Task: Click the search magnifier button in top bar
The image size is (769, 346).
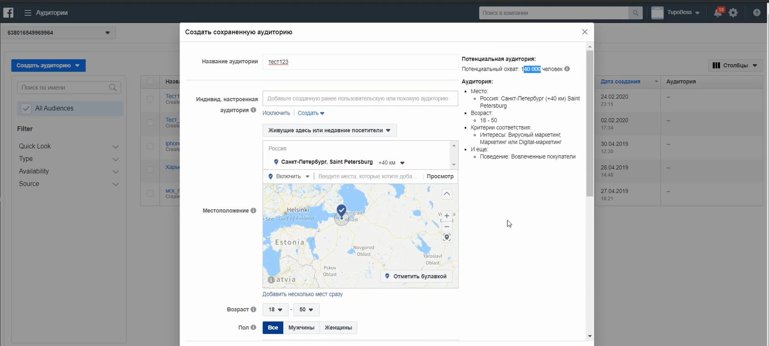Action: pos(635,13)
